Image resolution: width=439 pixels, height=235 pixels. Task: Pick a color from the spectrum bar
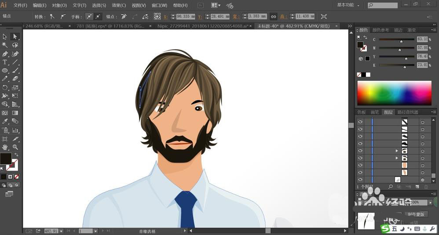394,93
